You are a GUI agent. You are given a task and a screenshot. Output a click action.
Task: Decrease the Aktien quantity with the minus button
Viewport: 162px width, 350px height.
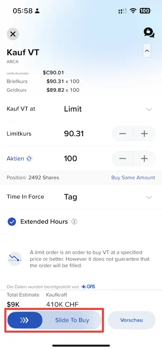point(123,158)
